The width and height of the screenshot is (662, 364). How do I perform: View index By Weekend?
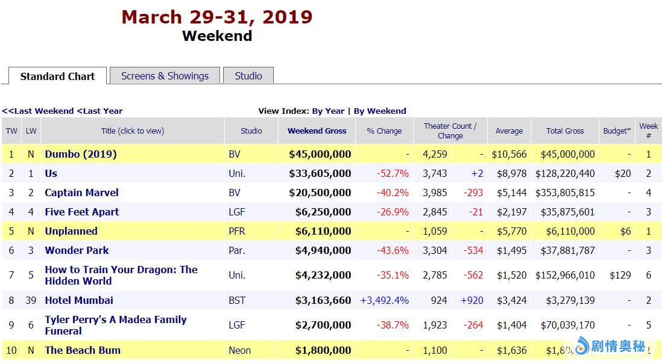(x=380, y=111)
